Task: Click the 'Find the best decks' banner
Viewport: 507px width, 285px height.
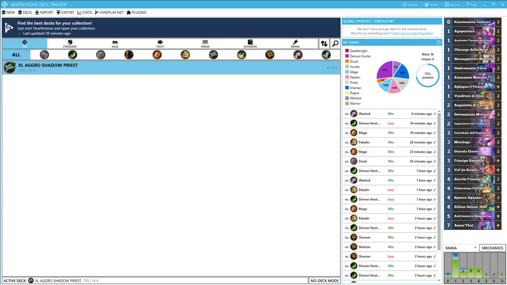Action: tap(171, 27)
